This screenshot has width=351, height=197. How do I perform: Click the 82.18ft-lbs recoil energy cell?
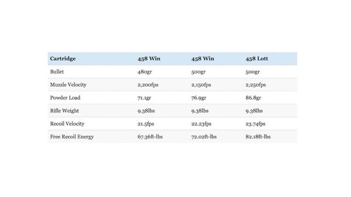[258, 137]
